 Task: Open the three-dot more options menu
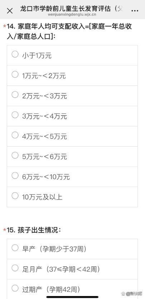(135, 11)
